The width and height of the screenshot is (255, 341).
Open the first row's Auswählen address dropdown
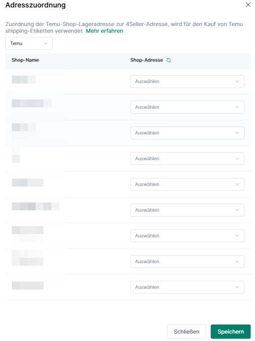pos(187,81)
